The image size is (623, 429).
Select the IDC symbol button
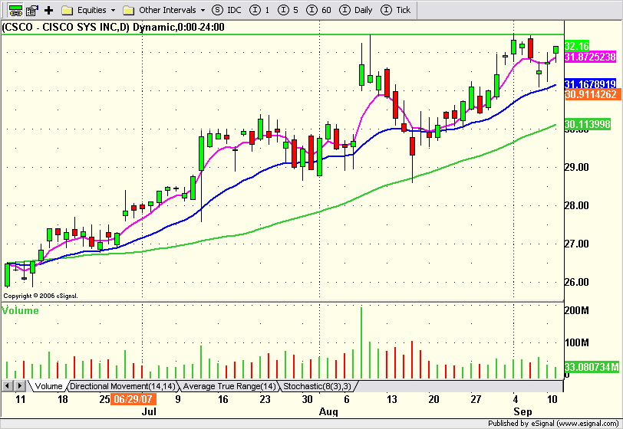(x=226, y=10)
